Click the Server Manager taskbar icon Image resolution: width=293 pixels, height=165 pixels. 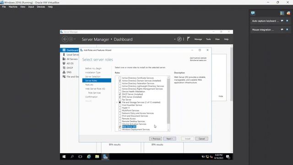[105, 157]
